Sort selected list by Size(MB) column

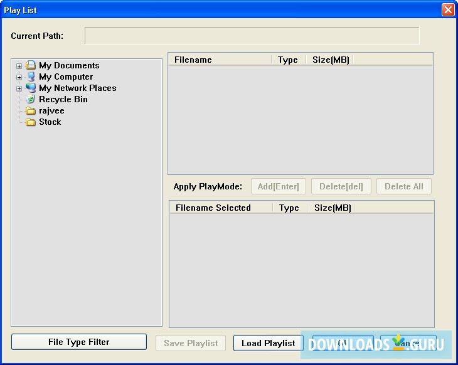click(x=331, y=208)
